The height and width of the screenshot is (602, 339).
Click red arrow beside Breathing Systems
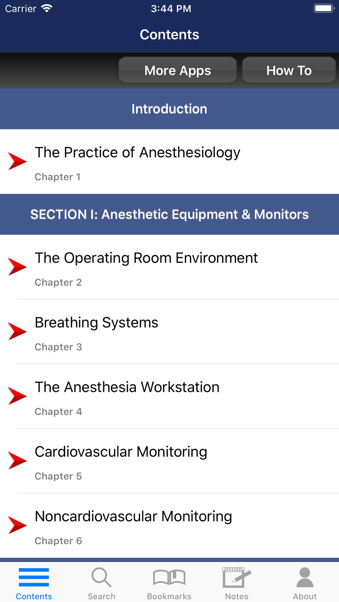pyautogui.click(x=17, y=331)
